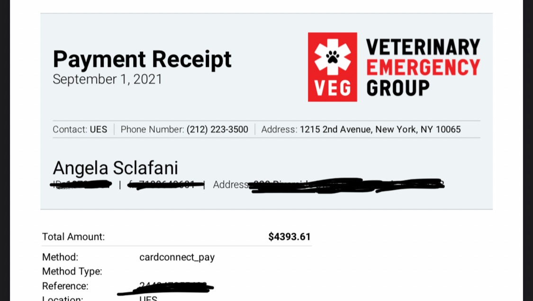Click the Total Amount label

click(73, 237)
